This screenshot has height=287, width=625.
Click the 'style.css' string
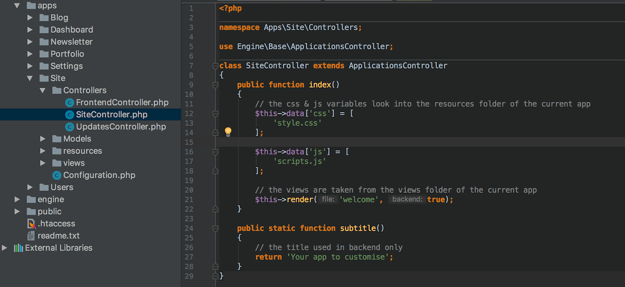point(297,123)
